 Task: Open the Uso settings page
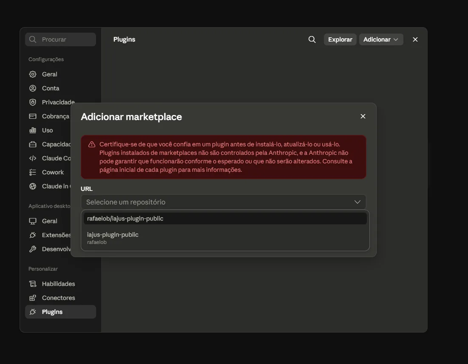[48, 130]
